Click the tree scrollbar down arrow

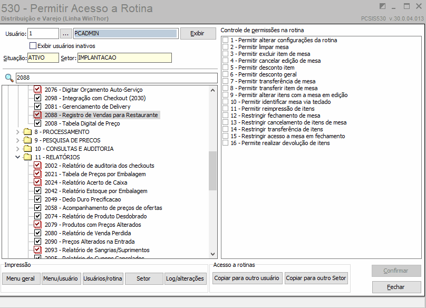pos(212,254)
